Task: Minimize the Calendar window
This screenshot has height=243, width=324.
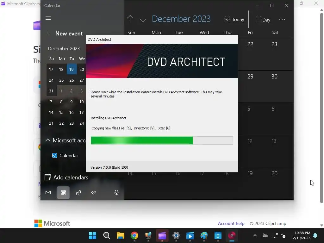Action: point(257,5)
